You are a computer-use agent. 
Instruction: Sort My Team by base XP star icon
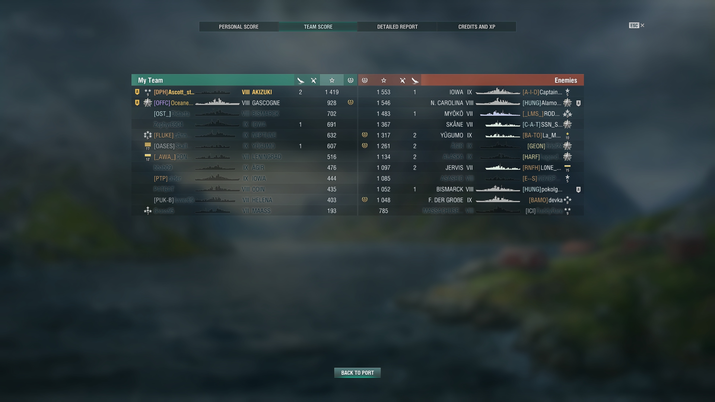[332, 80]
